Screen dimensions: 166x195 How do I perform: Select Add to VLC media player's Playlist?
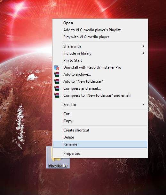coord(100,30)
